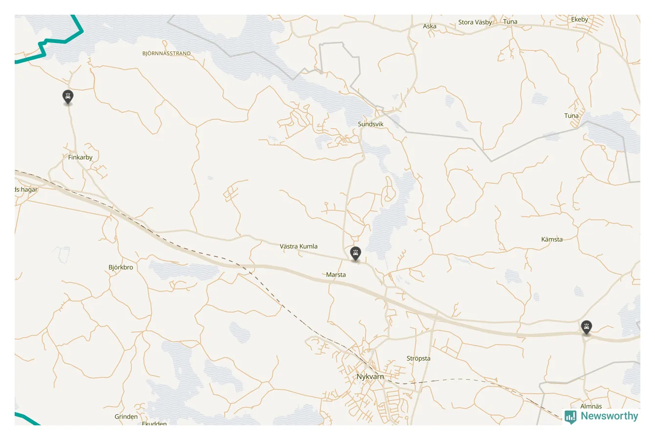
Task: Click the car marker north of Finkarby
Action: pyautogui.click(x=68, y=97)
